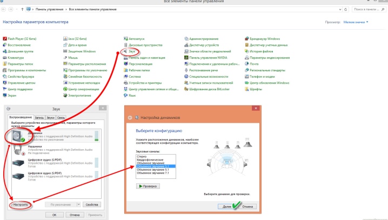Open Язык settings icon
This screenshot has width=388, height=220.
pos(126,95)
